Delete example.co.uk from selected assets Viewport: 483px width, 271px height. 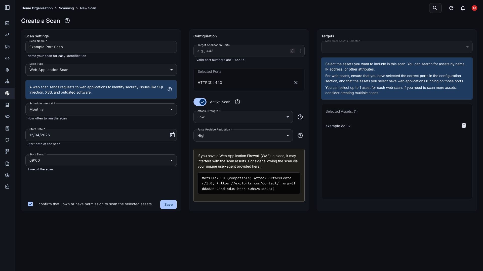tap(464, 125)
